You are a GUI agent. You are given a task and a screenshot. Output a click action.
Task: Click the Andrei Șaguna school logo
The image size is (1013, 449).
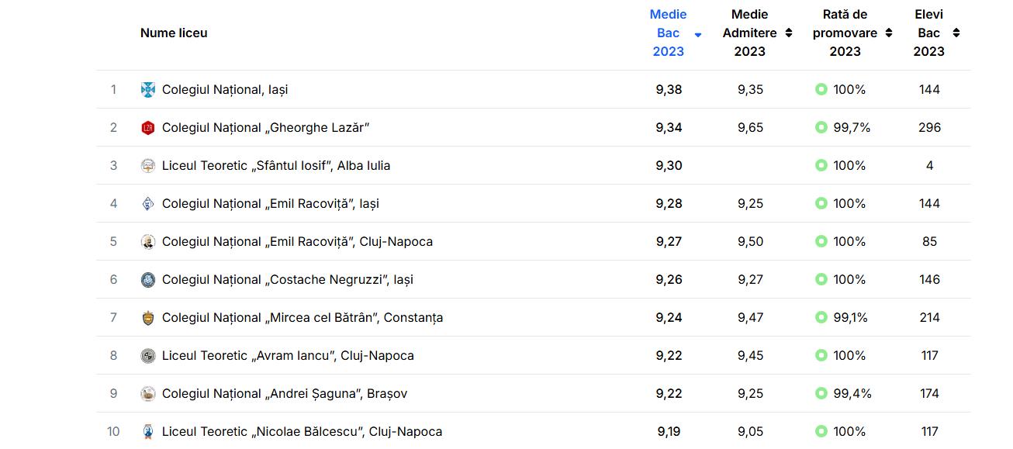point(148,394)
